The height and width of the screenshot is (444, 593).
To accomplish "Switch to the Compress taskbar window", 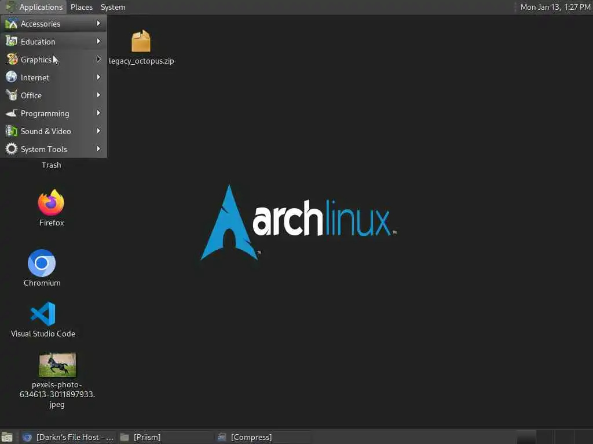I will 263,437.
